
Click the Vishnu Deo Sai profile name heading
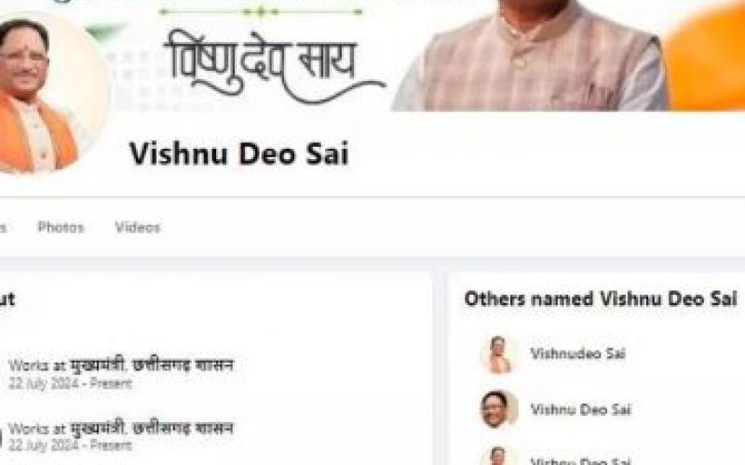coord(239,153)
